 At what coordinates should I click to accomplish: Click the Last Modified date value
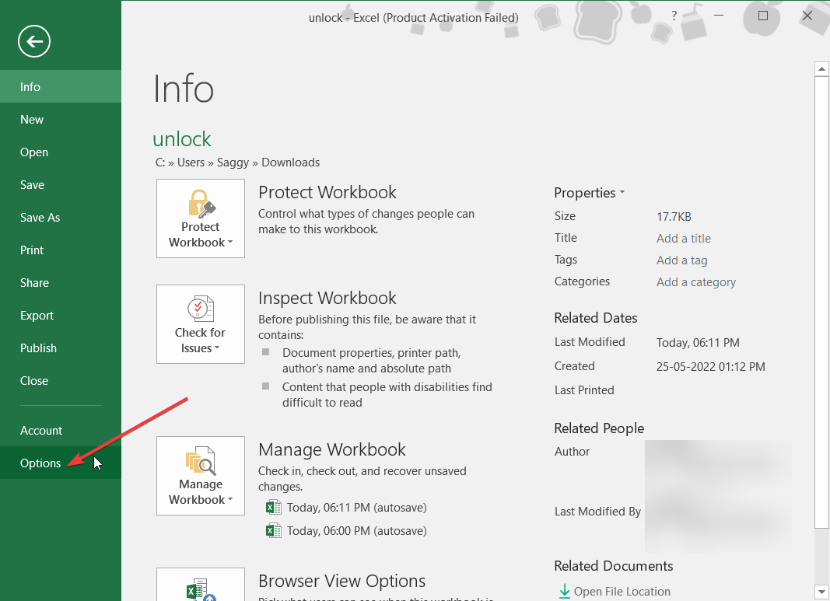tap(698, 343)
